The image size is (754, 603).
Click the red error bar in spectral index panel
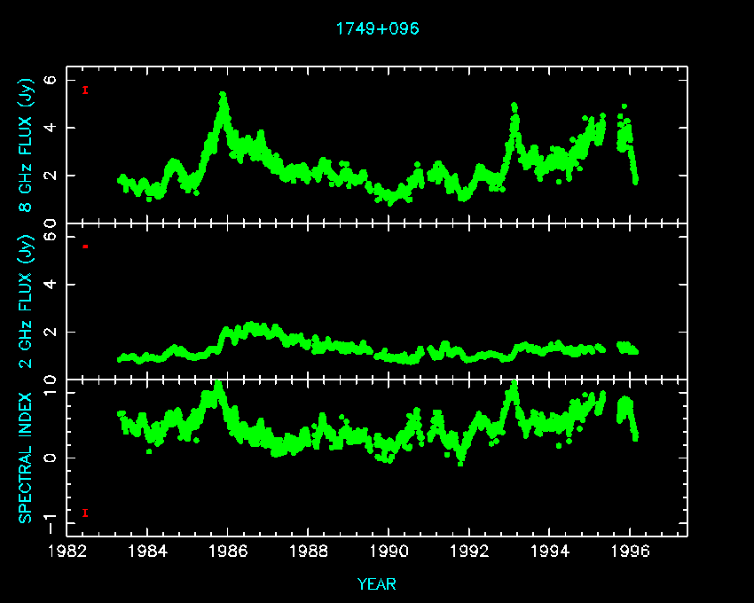coord(85,513)
